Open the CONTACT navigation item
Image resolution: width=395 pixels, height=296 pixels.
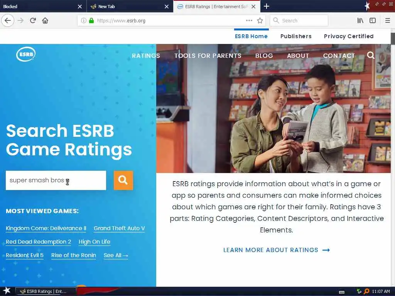[x=339, y=55]
